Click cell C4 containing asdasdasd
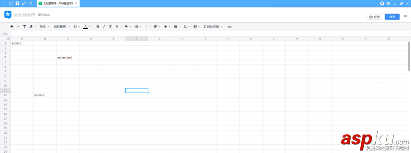The width and height of the screenshot is (411, 153). (x=68, y=57)
